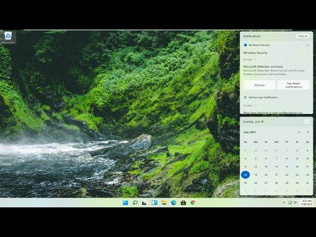Click Sunday, July 18 date heading
The image size is (316, 237).
(253, 122)
